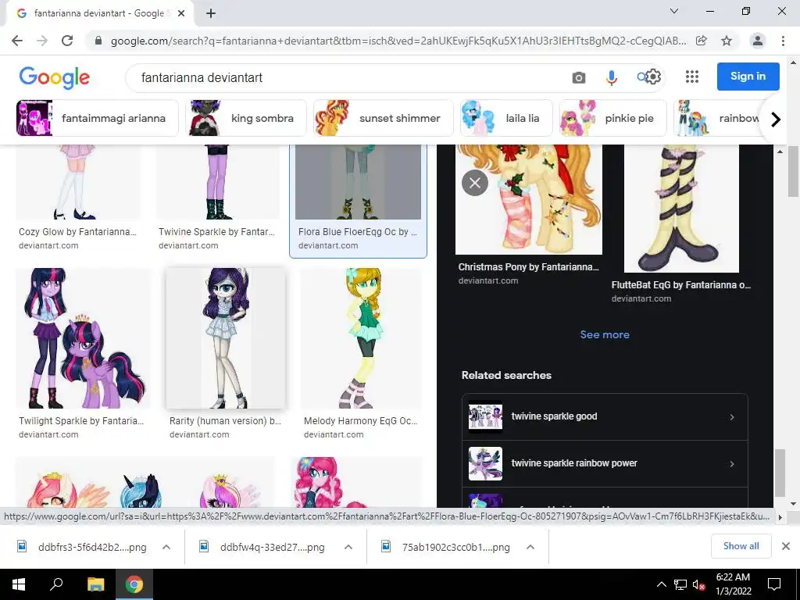Click the See more link
The image size is (800, 600).
(x=605, y=334)
